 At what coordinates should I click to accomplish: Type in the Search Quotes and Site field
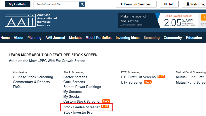(x=56, y=4)
